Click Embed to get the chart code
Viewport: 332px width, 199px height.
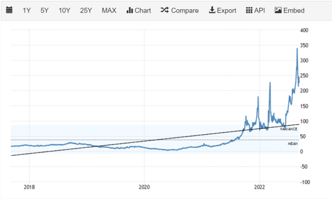[289, 10]
